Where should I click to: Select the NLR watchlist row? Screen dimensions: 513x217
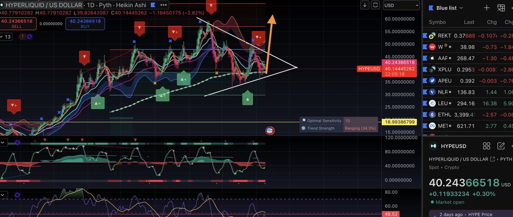pyautogui.click(x=468, y=92)
